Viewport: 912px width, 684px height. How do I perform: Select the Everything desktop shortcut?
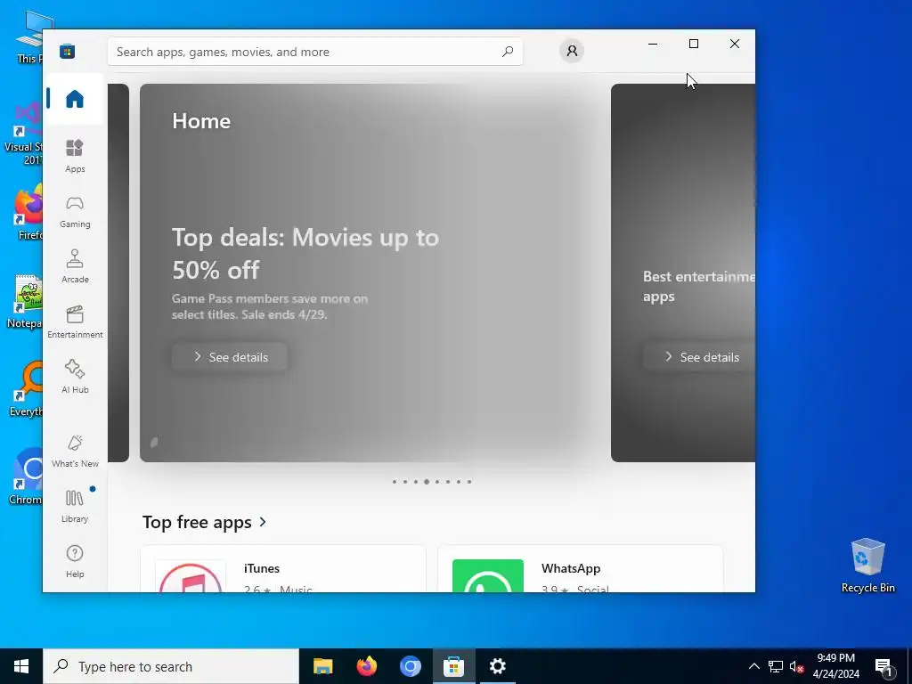click(x=25, y=389)
